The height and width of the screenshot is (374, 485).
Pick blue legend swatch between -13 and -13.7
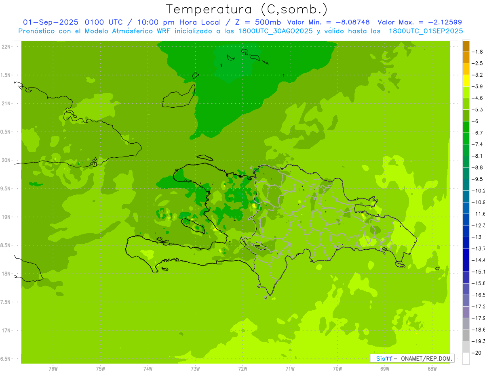coord(466,243)
